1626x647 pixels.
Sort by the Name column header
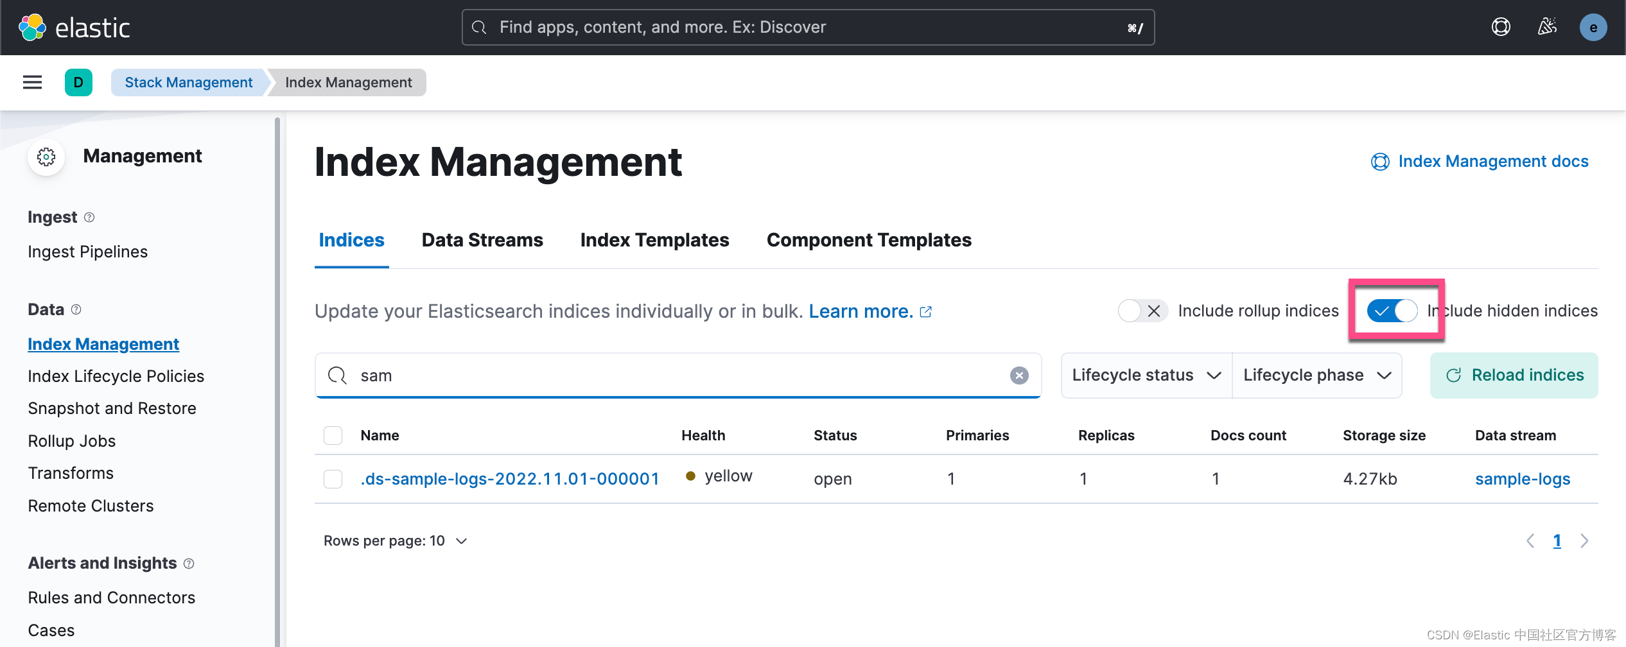[380, 436]
